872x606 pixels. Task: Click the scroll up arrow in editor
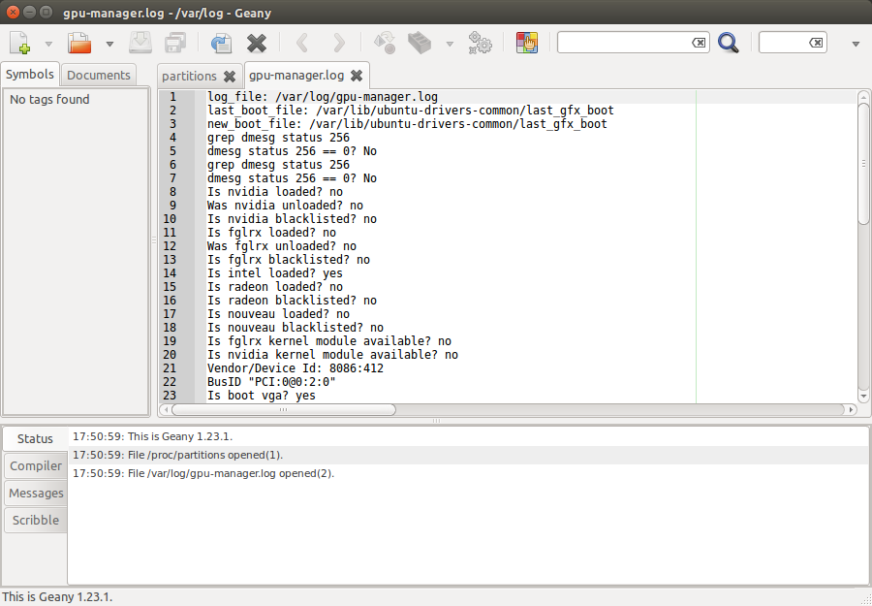coord(863,97)
